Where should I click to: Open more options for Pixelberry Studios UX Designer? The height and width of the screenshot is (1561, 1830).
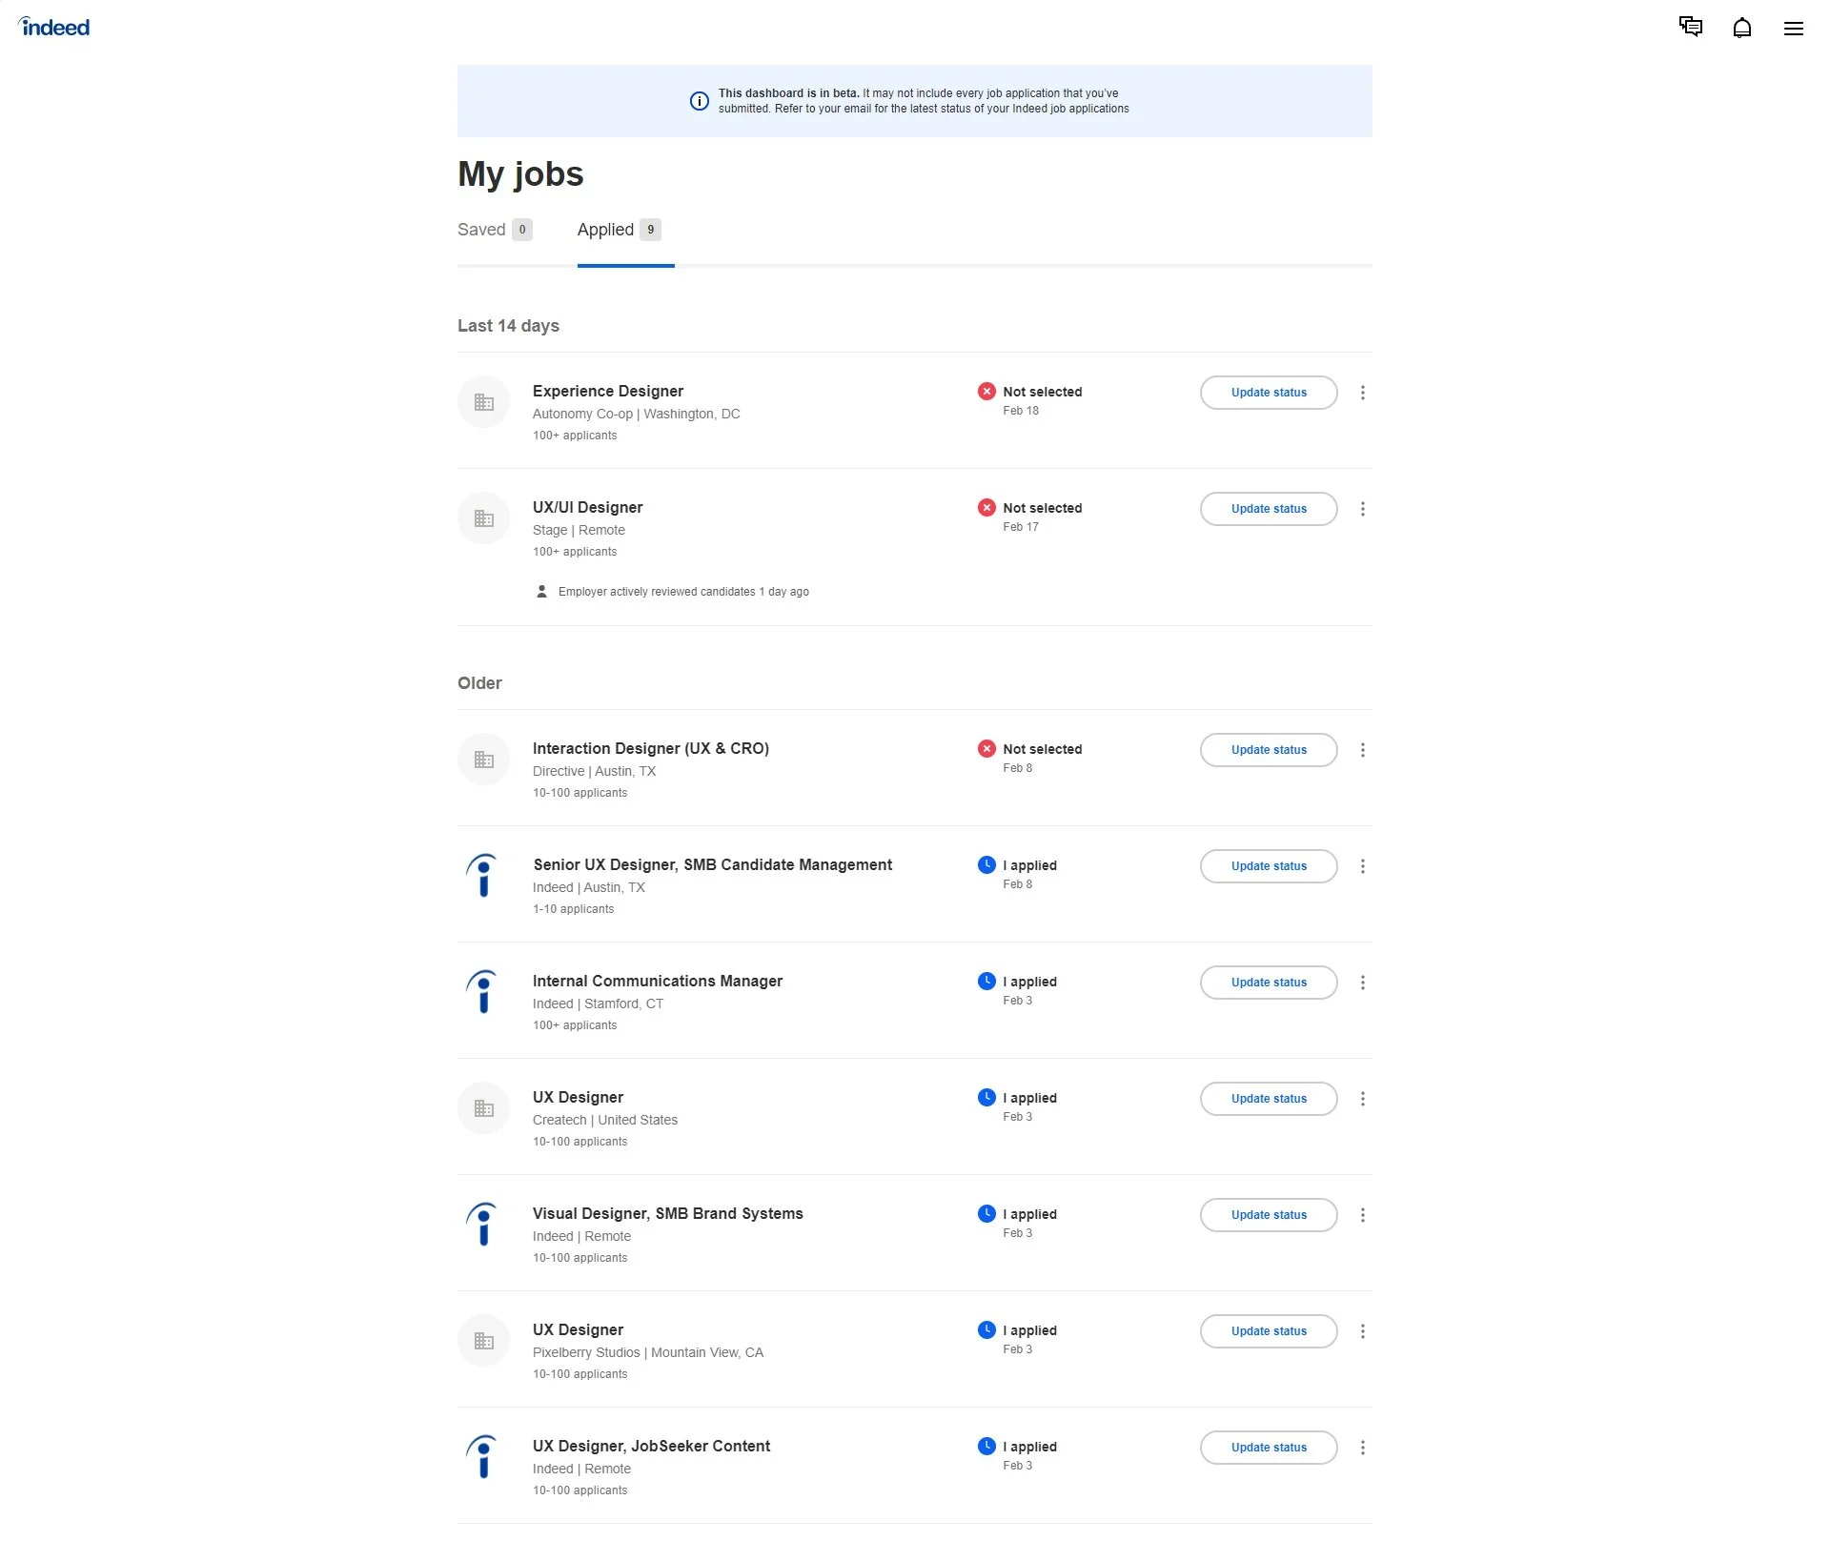[x=1363, y=1331]
